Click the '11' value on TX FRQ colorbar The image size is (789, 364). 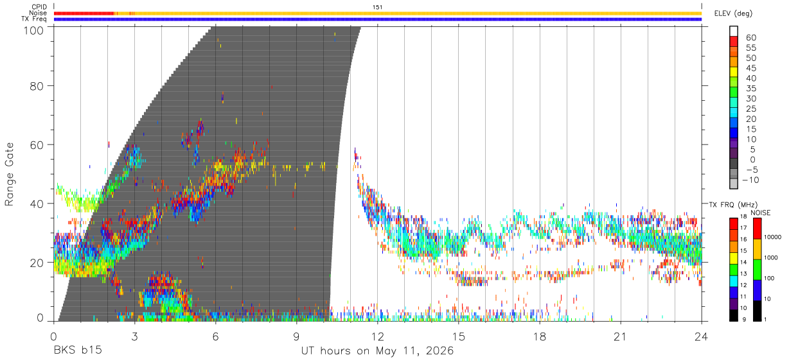pos(743,297)
